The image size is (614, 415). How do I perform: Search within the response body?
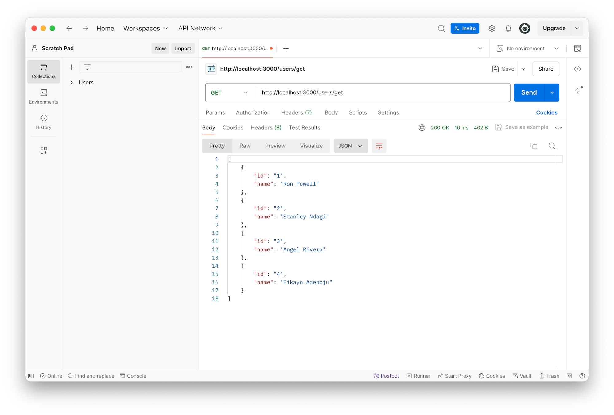tap(552, 146)
